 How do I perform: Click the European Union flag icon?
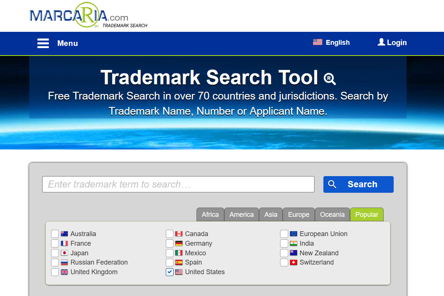click(294, 234)
